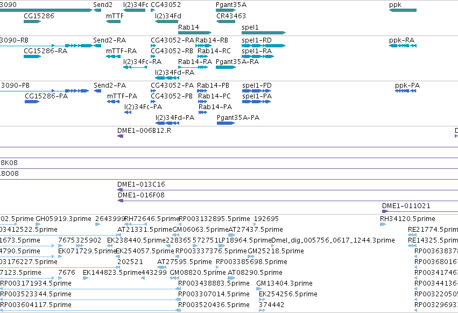458x313 pixels.
Task: Select the RE21774.5prime label
Action: pos(433,230)
